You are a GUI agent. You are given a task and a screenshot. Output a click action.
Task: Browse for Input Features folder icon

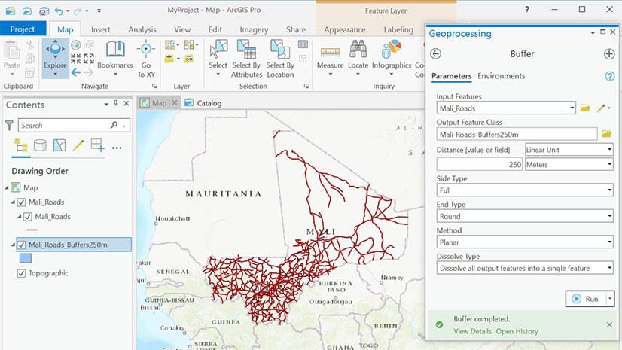585,108
